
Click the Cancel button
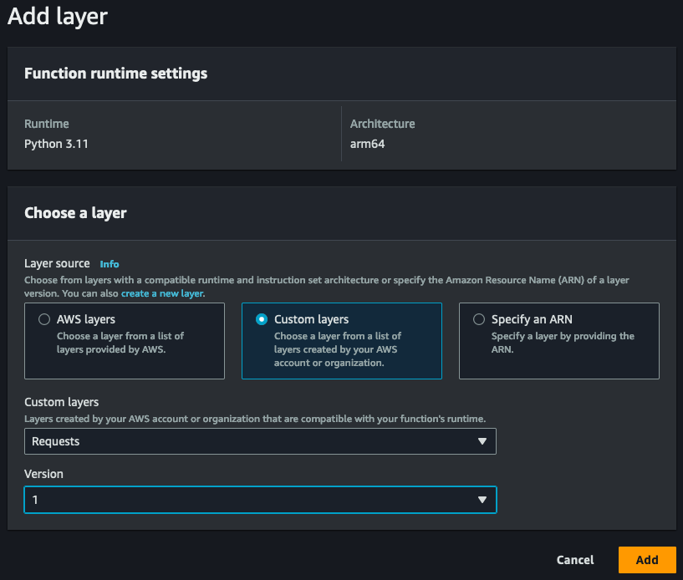(575, 560)
